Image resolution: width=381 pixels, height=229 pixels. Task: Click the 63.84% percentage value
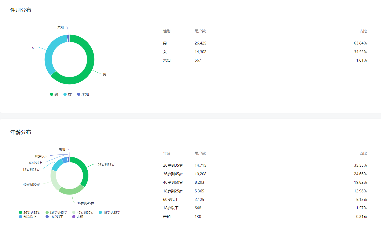[x=360, y=43]
